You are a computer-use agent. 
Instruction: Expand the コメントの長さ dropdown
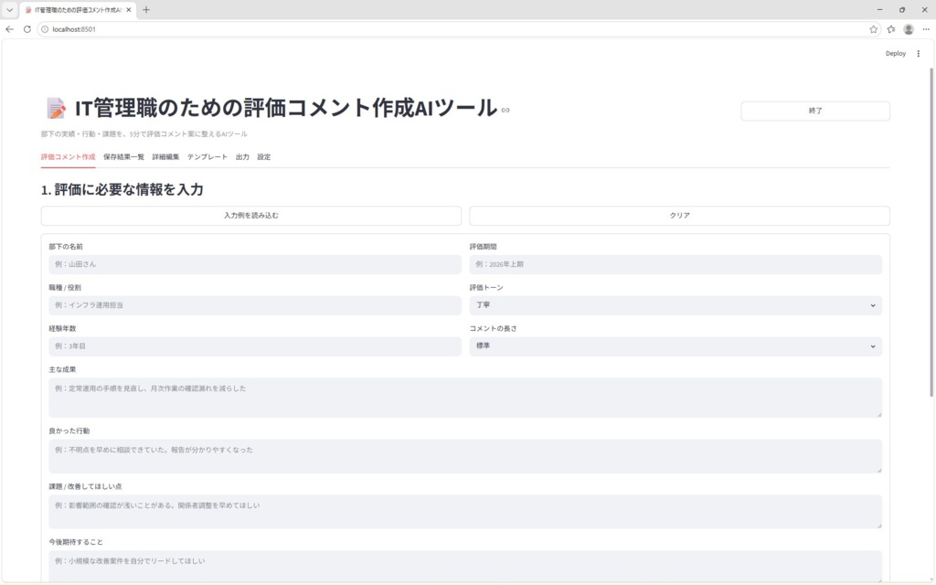(x=675, y=346)
